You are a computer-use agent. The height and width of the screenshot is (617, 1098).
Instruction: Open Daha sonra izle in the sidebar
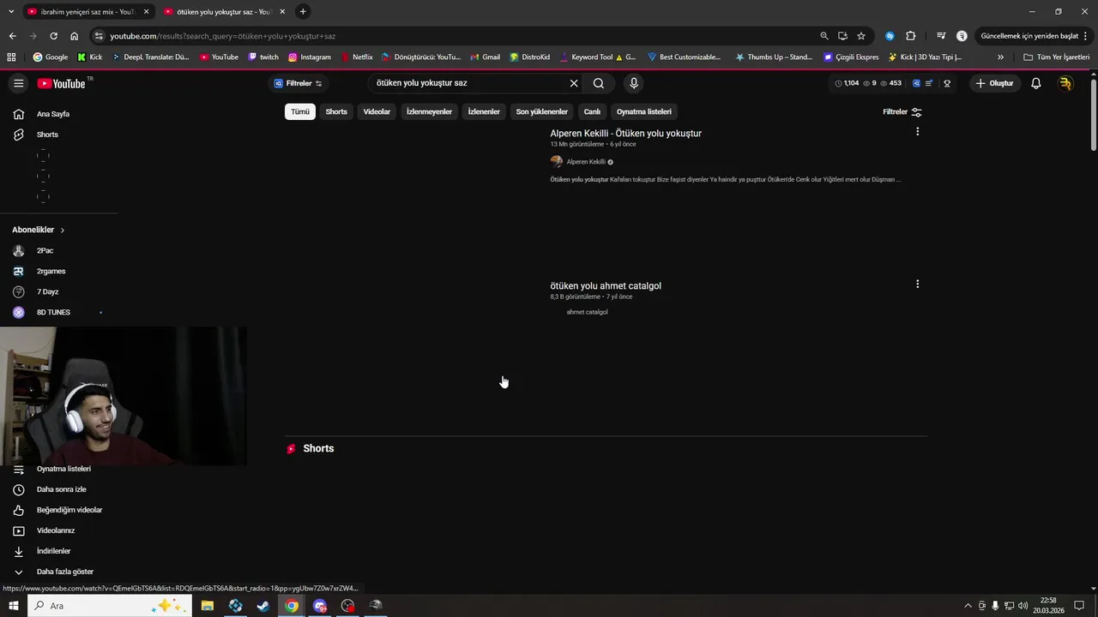(x=61, y=489)
